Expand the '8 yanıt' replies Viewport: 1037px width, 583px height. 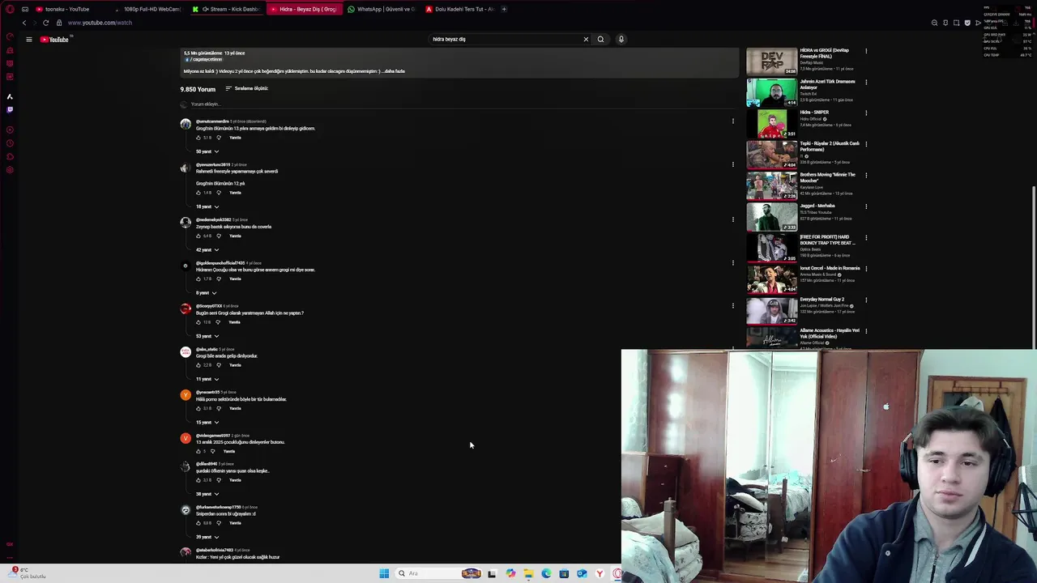coord(206,292)
